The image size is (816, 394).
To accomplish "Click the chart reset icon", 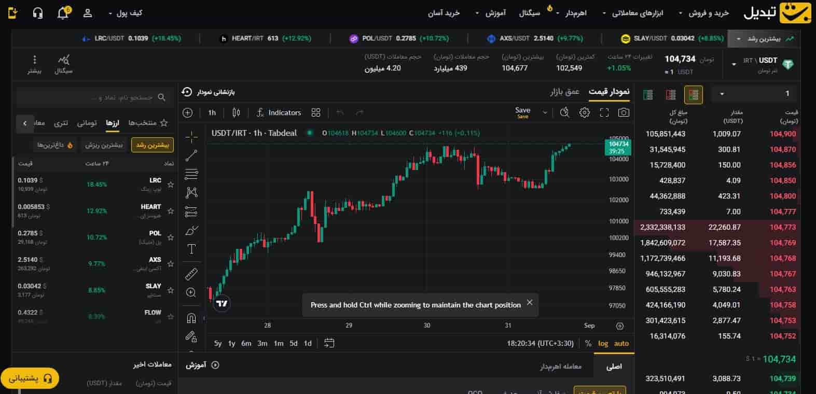I will [x=187, y=92].
